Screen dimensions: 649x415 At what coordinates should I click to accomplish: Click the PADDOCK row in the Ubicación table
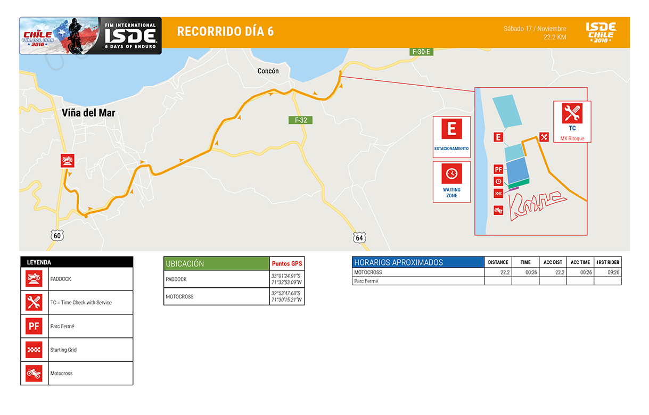(x=234, y=279)
